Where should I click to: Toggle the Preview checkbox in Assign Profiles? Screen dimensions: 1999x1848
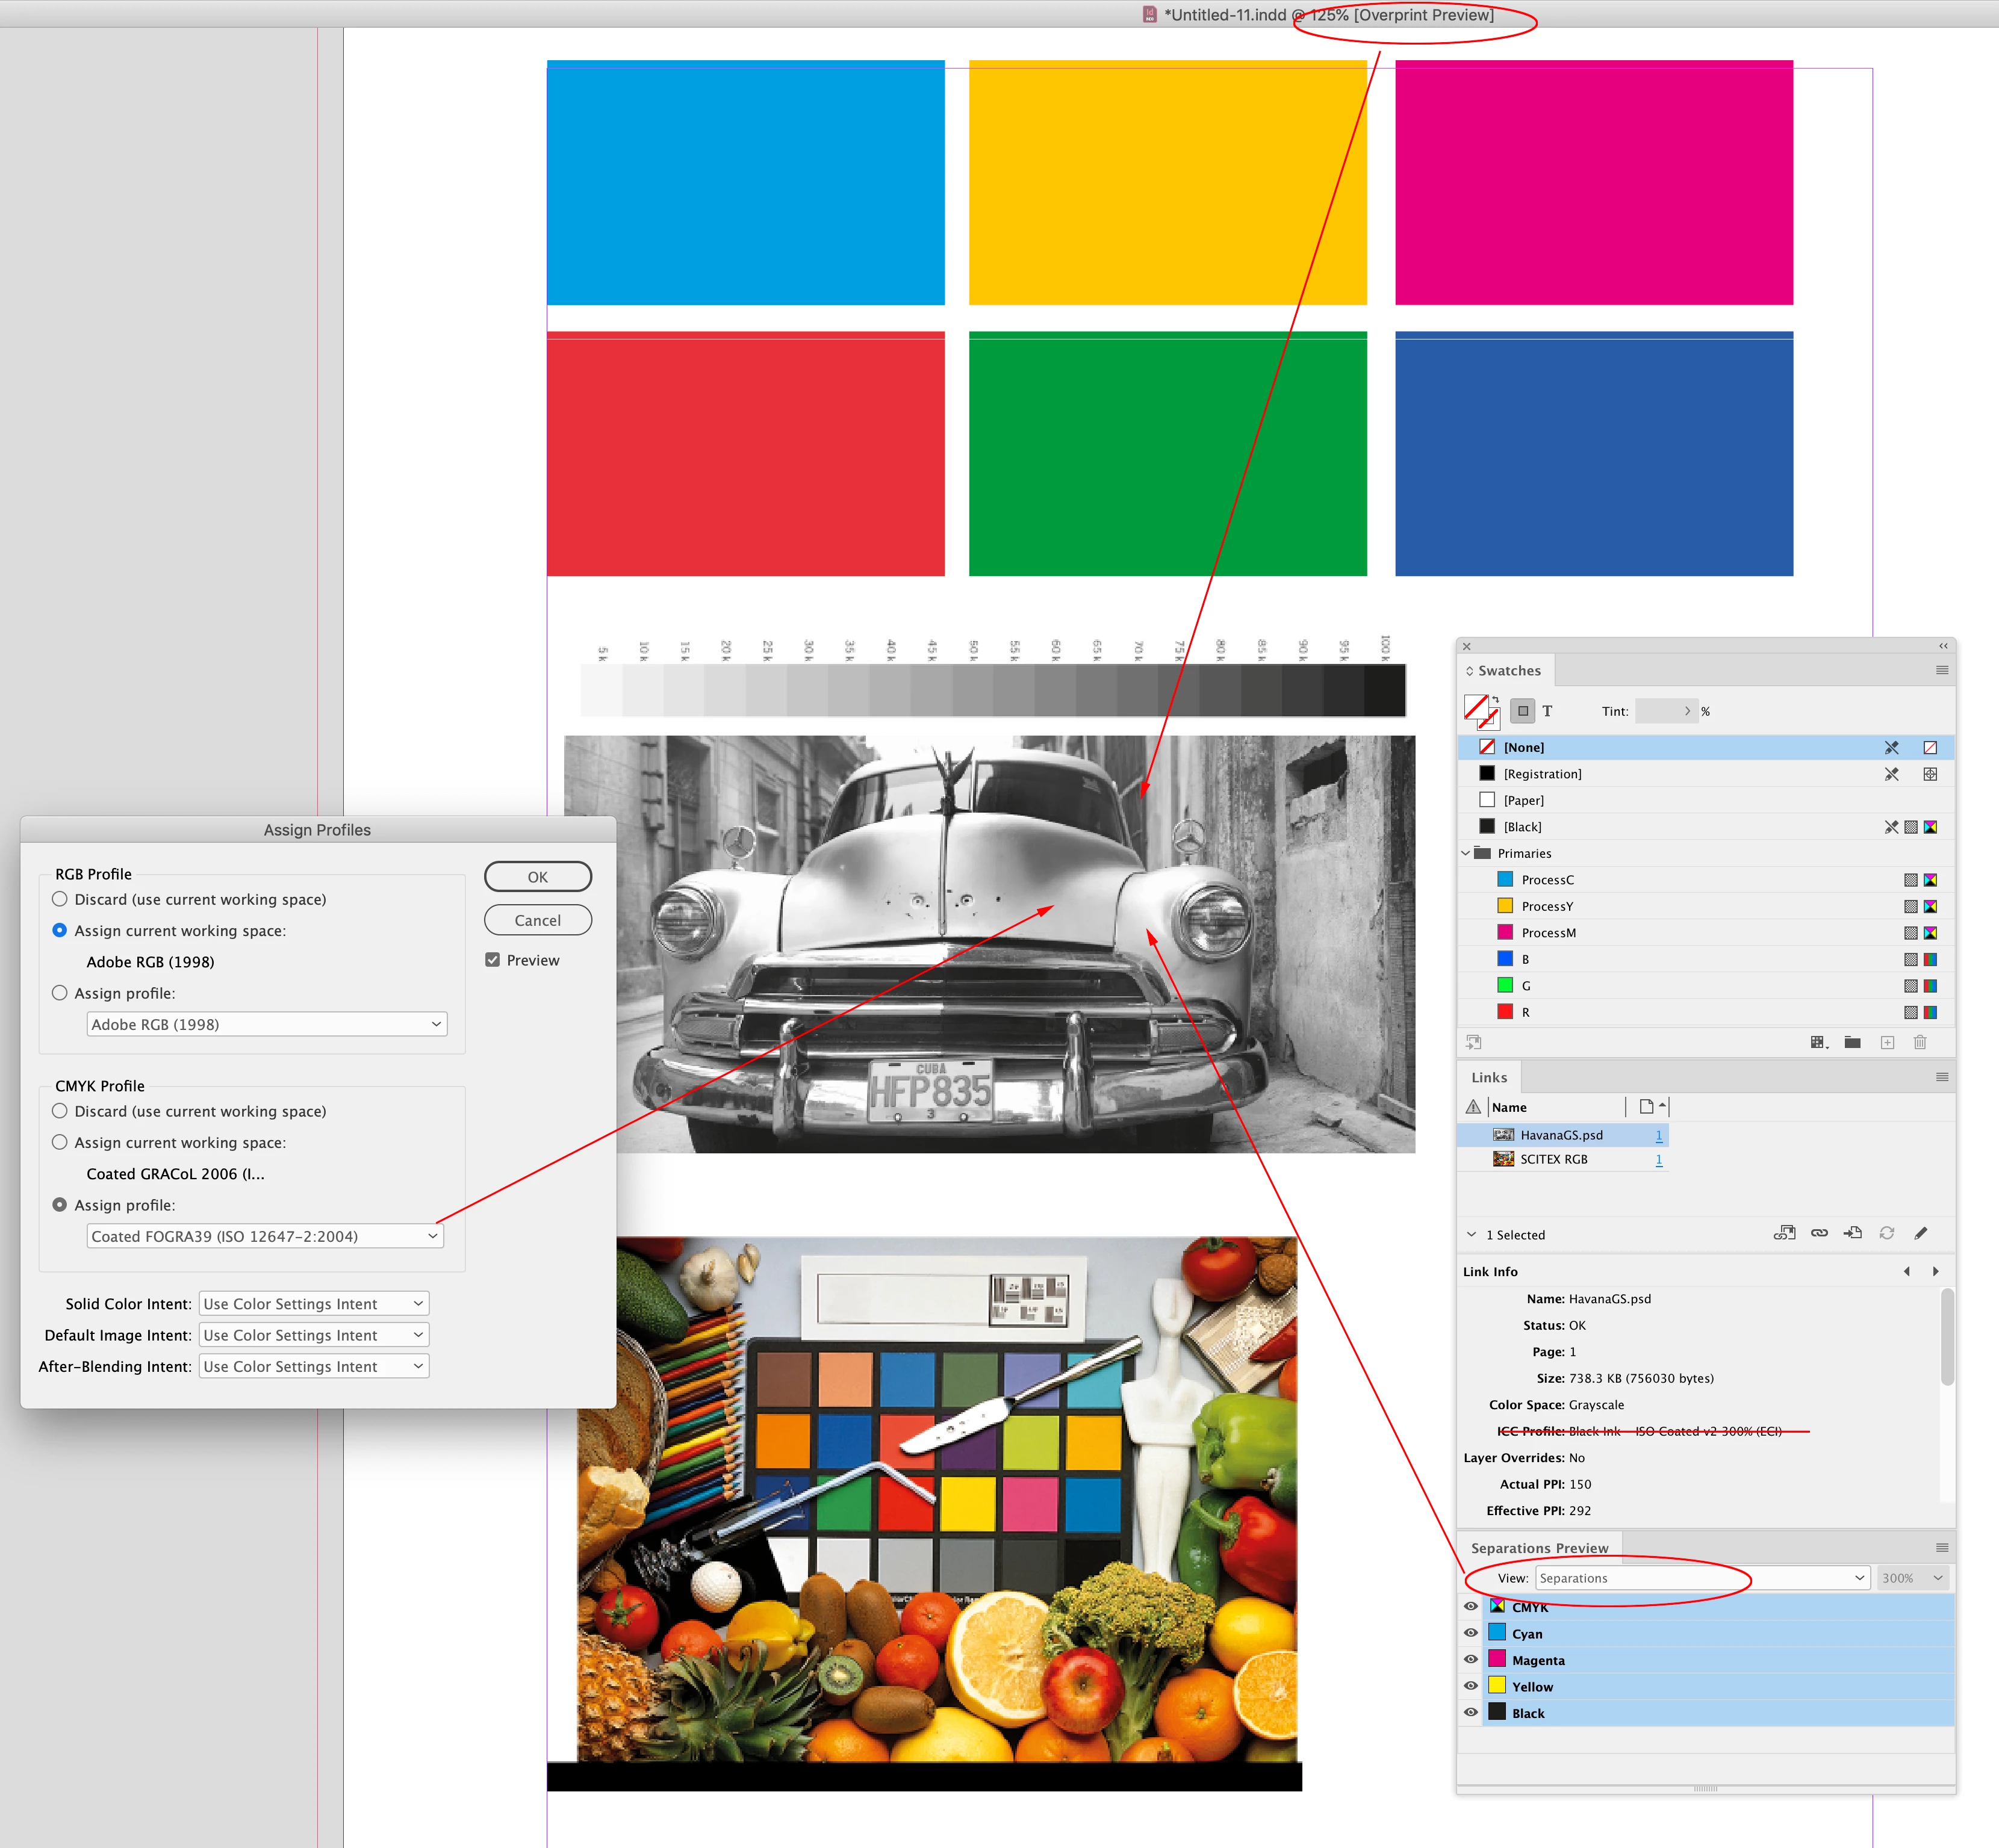[x=493, y=960]
